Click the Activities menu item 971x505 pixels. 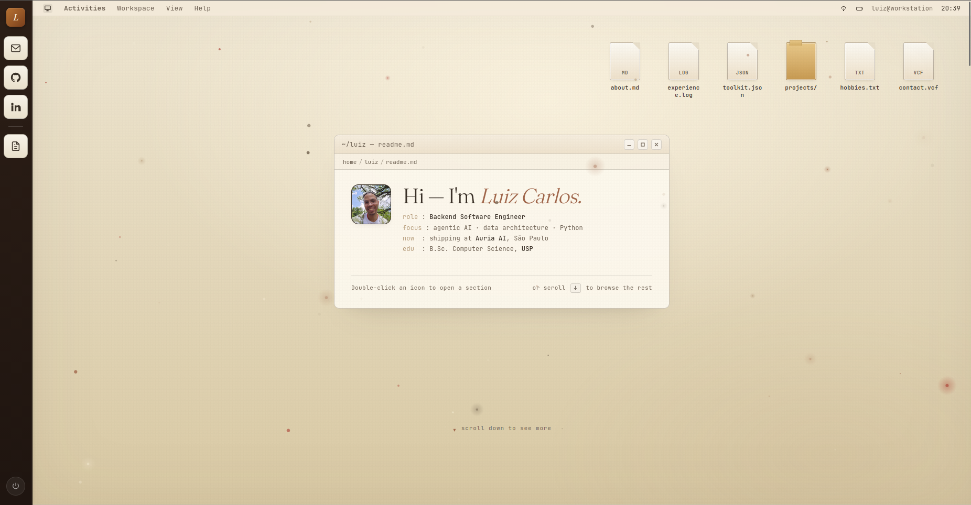pos(84,8)
